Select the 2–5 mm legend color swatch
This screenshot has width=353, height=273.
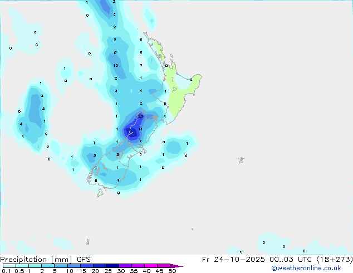48,266
